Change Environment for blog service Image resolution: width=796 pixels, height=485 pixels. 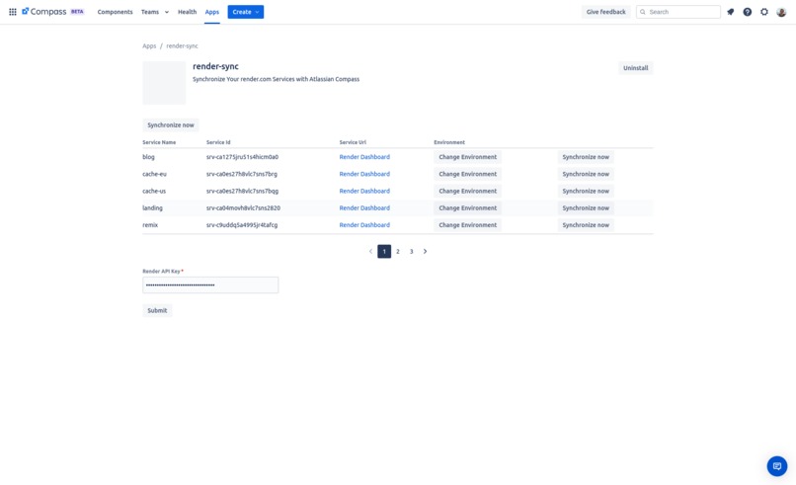467,157
